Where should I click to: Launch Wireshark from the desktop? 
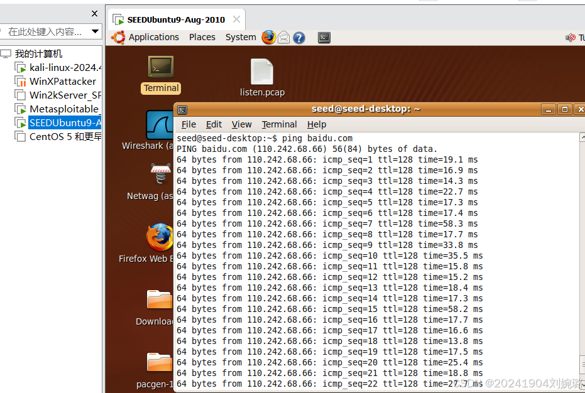160,125
